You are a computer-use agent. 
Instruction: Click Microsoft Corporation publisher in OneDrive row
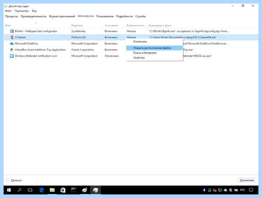(84, 44)
